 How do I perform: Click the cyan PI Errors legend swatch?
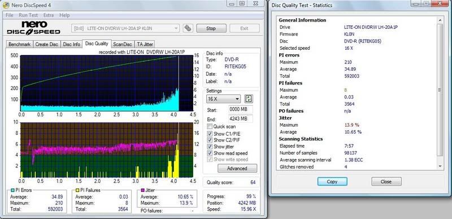pyautogui.click(x=12, y=190)
